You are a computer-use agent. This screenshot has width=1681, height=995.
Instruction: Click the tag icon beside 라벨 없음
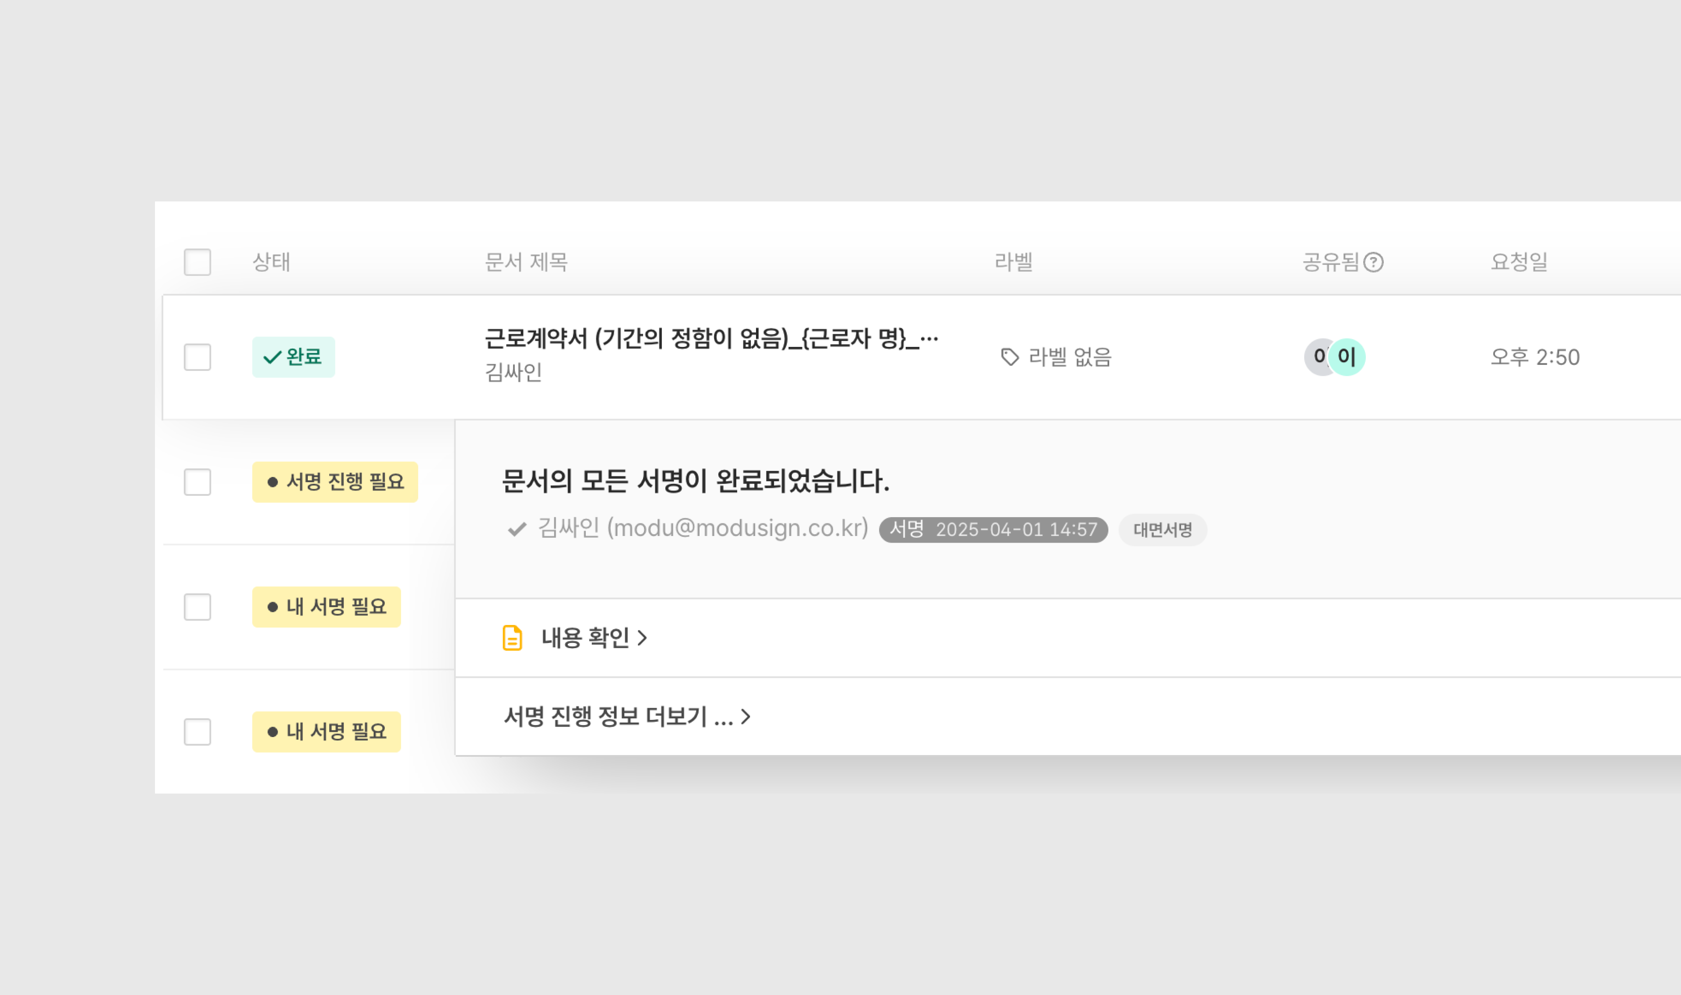(1009, 356)
